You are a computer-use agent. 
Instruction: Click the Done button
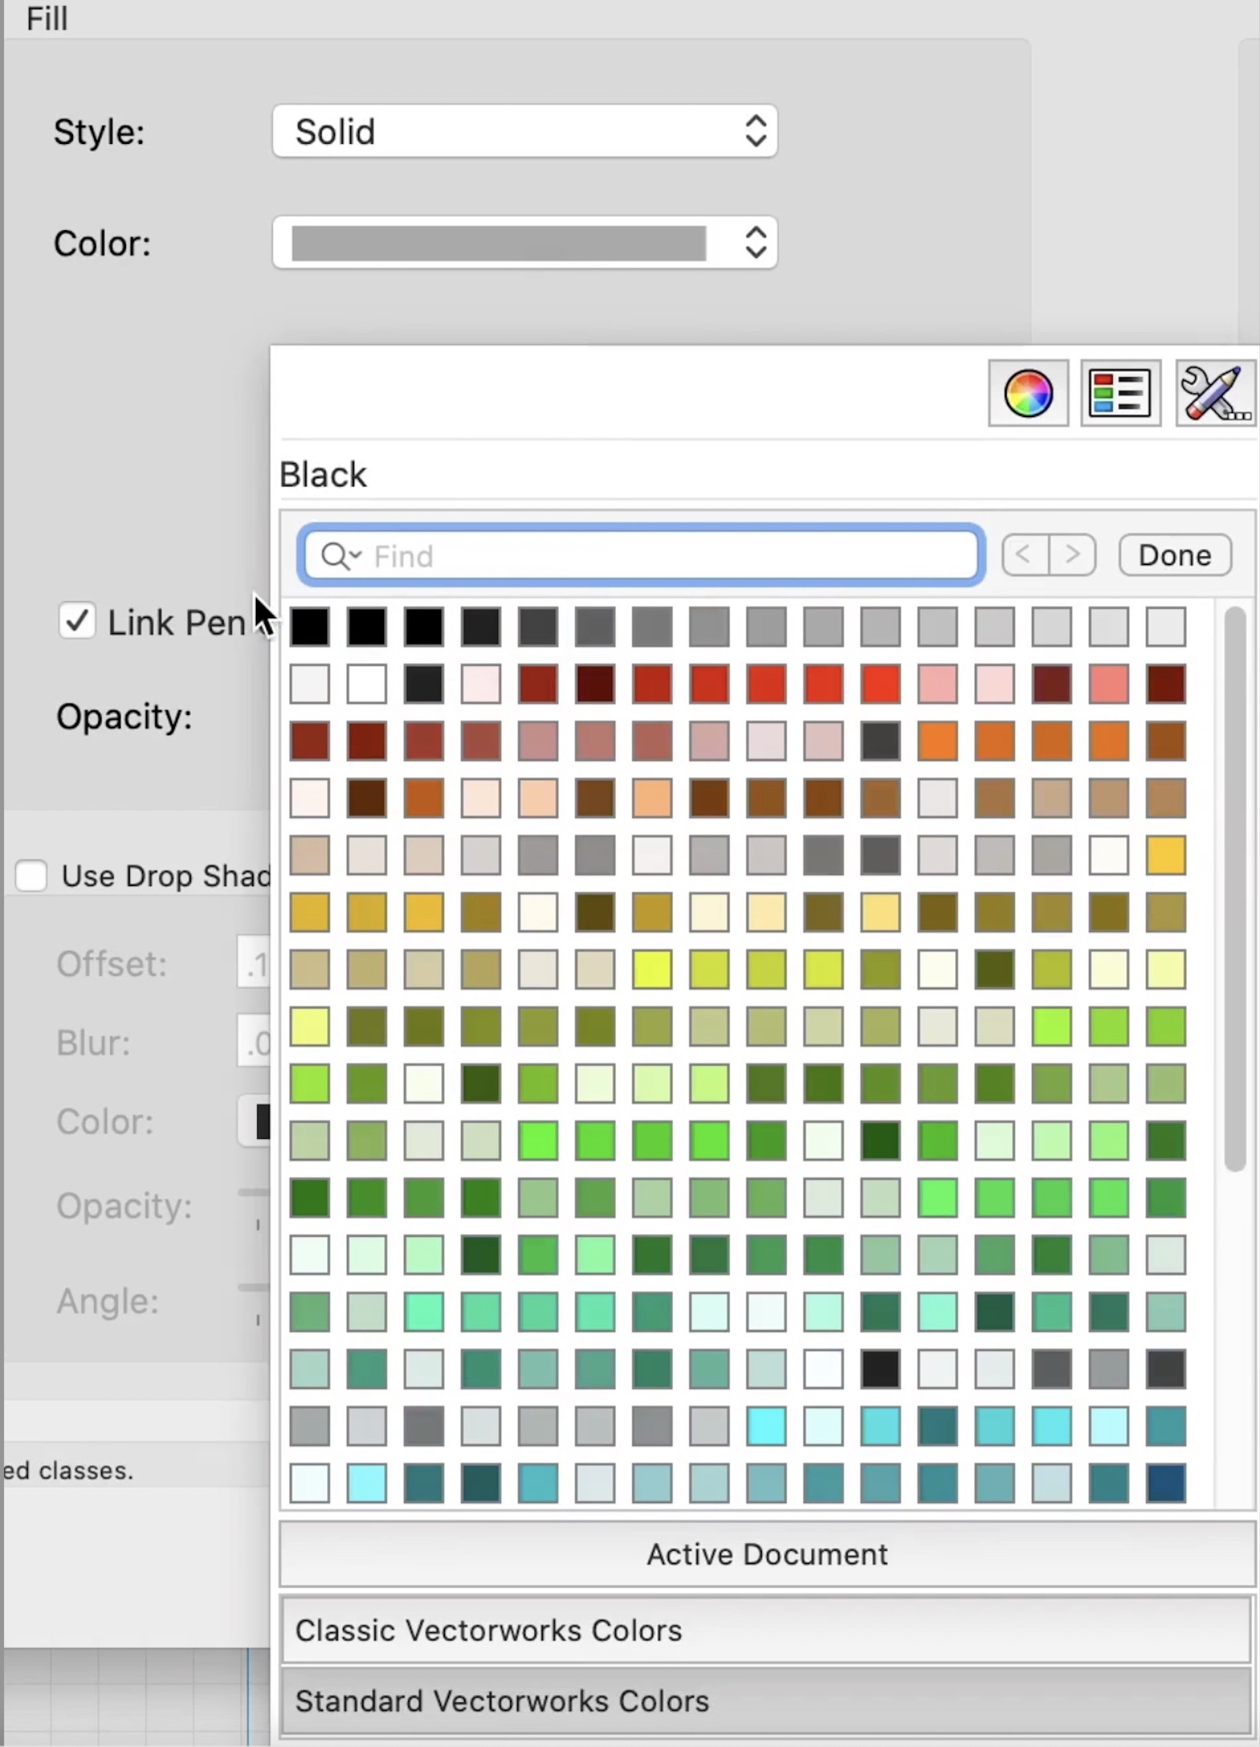pyautogui.click(x=1174, y=554)
